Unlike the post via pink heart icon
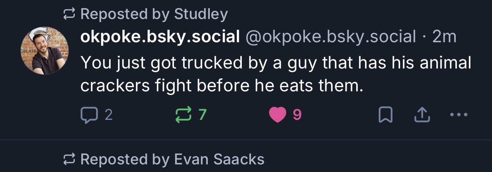492x172 pixels. coord(278,115)
